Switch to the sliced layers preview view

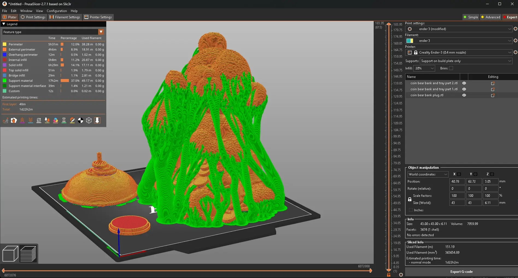(x=28, y=254)
